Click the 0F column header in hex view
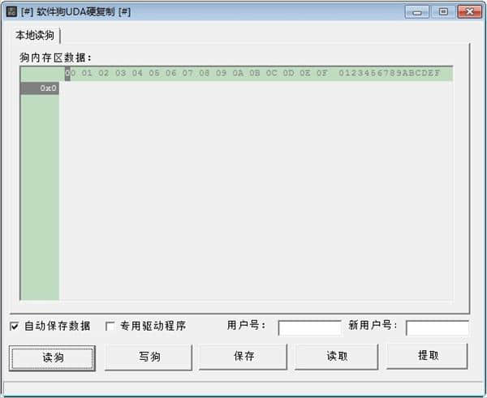Screen dimensions: 487x398 (321, 74)
